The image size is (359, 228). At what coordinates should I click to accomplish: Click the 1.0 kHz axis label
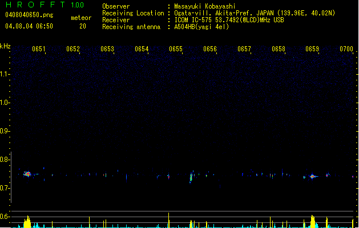coord(5,103)
